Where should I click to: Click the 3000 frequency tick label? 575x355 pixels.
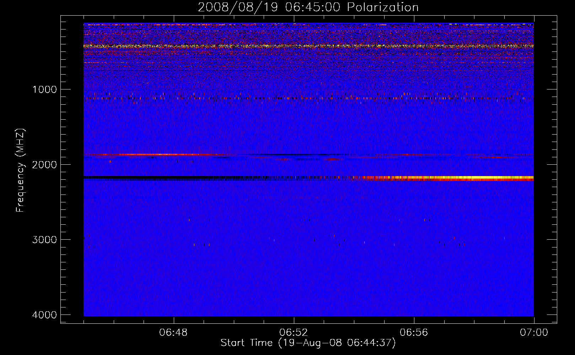tap(45, 240)
